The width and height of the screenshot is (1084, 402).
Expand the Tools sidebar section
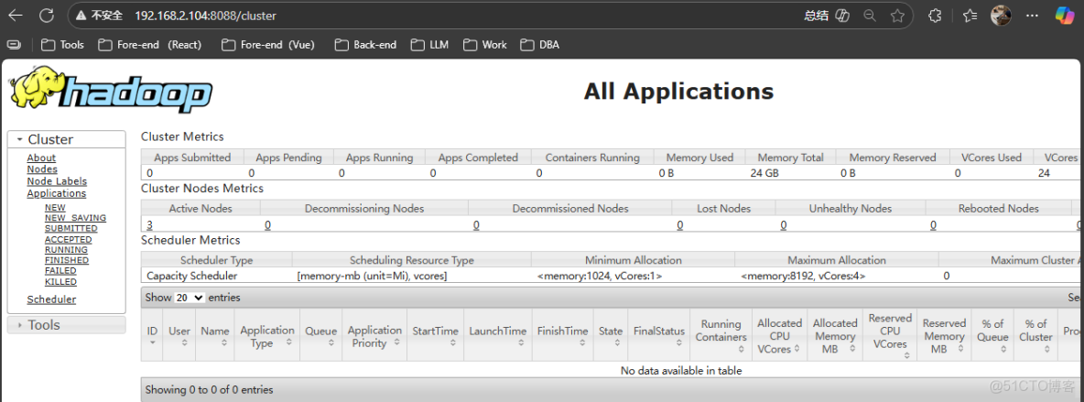[x=43, y=325]
